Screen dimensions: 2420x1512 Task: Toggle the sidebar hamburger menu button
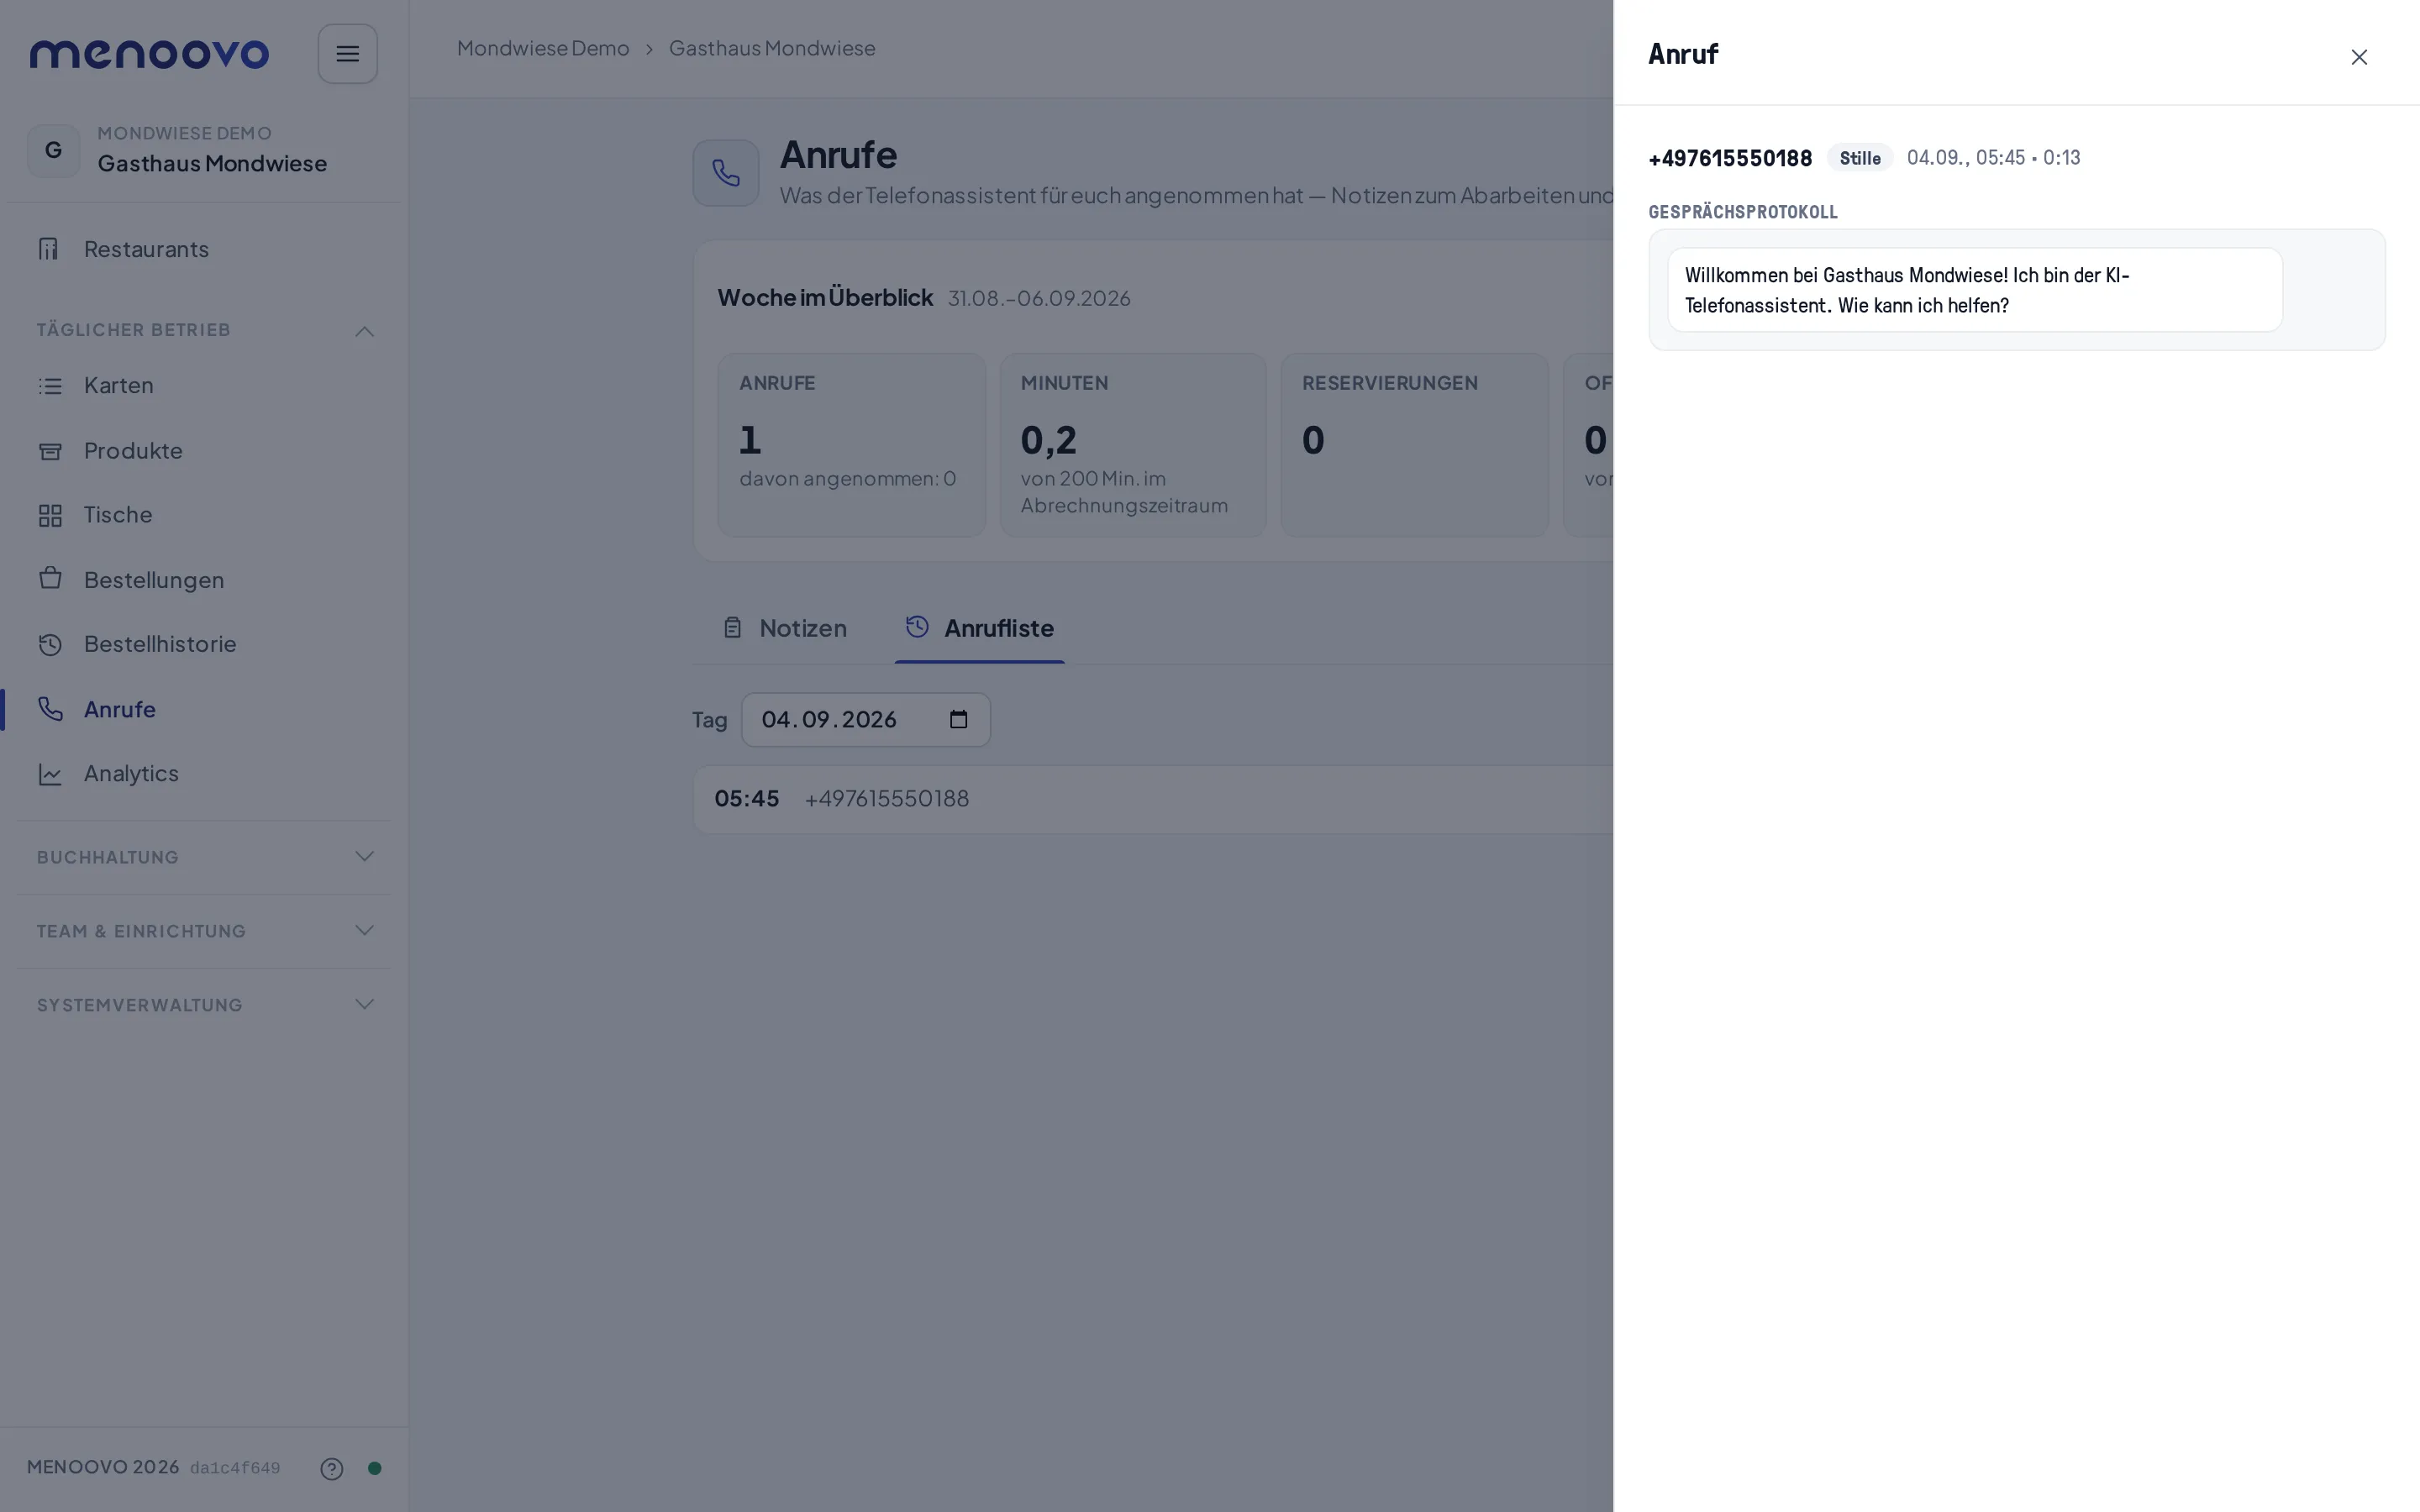347,54
